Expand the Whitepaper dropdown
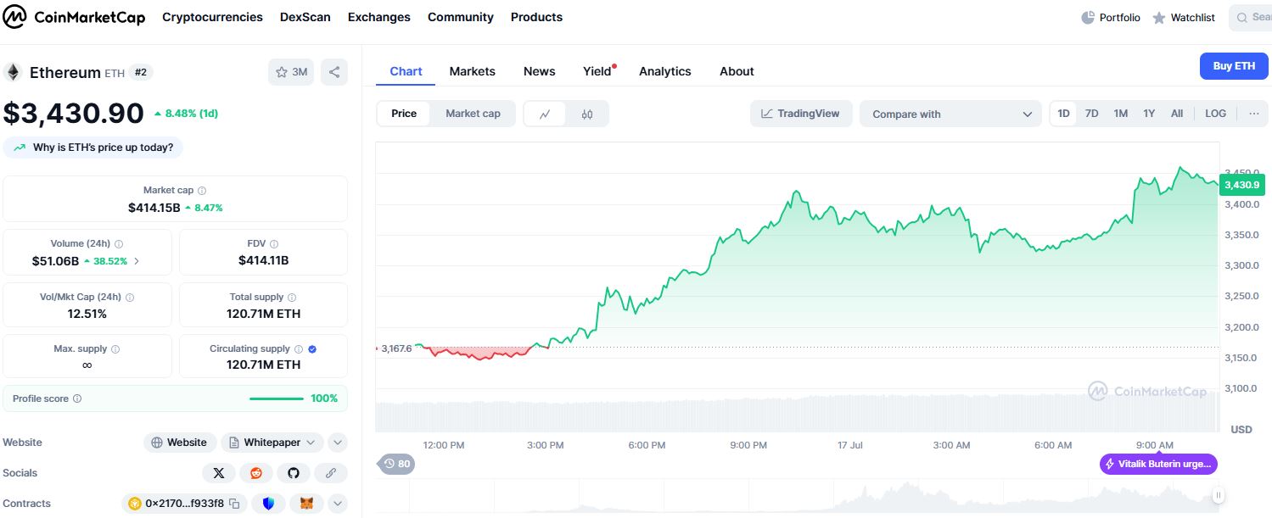 272,443
